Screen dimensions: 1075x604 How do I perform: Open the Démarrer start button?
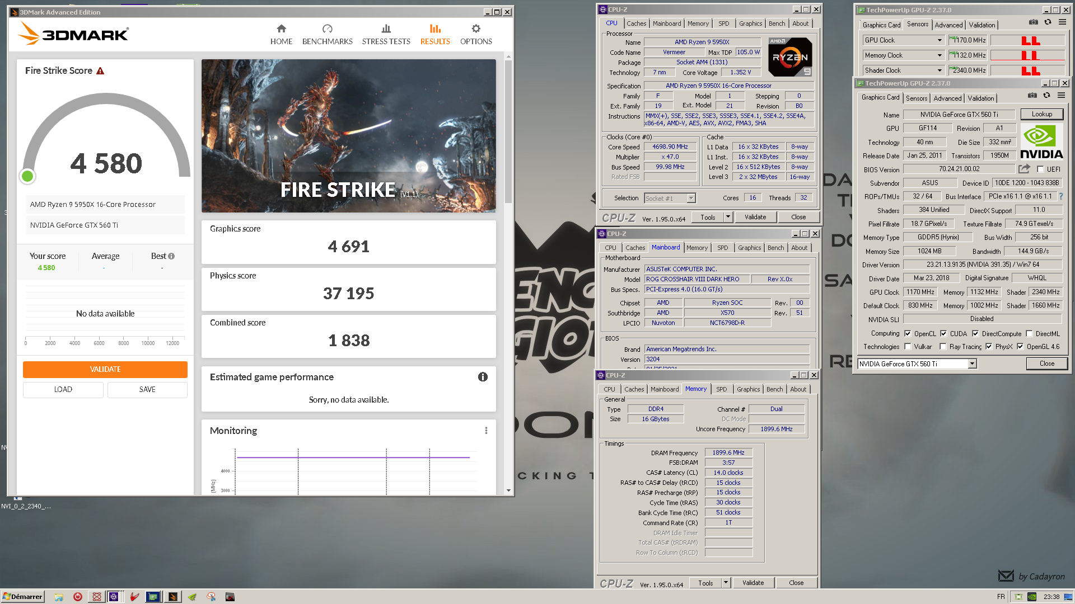pos(22,597)
